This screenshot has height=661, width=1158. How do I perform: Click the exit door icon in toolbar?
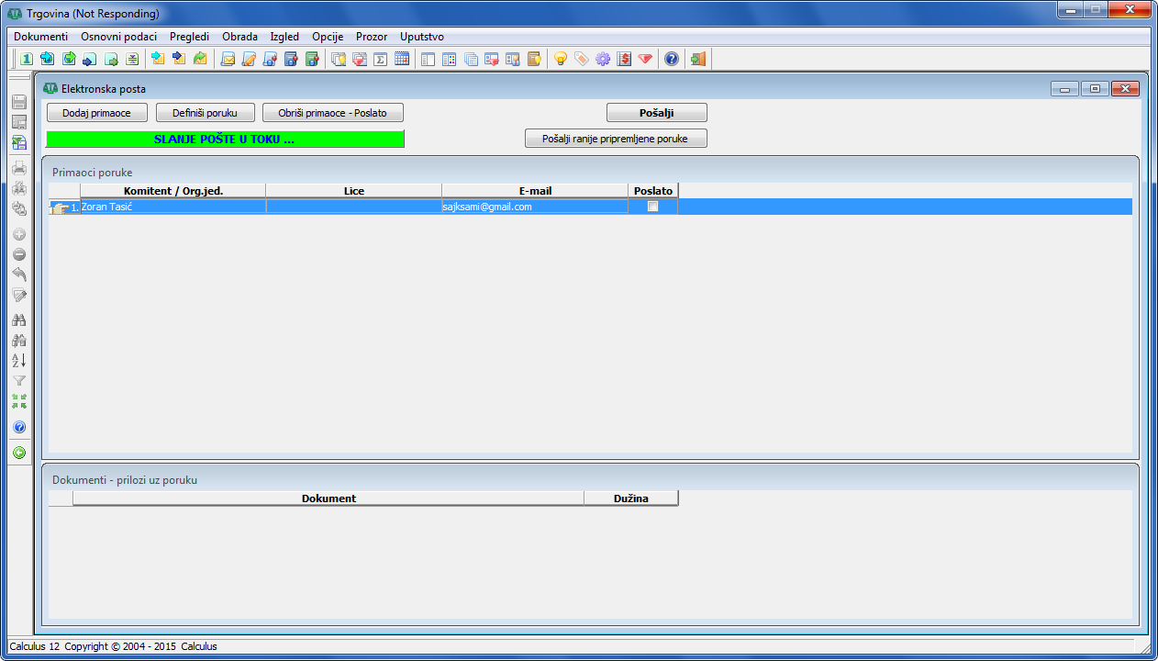698,59
